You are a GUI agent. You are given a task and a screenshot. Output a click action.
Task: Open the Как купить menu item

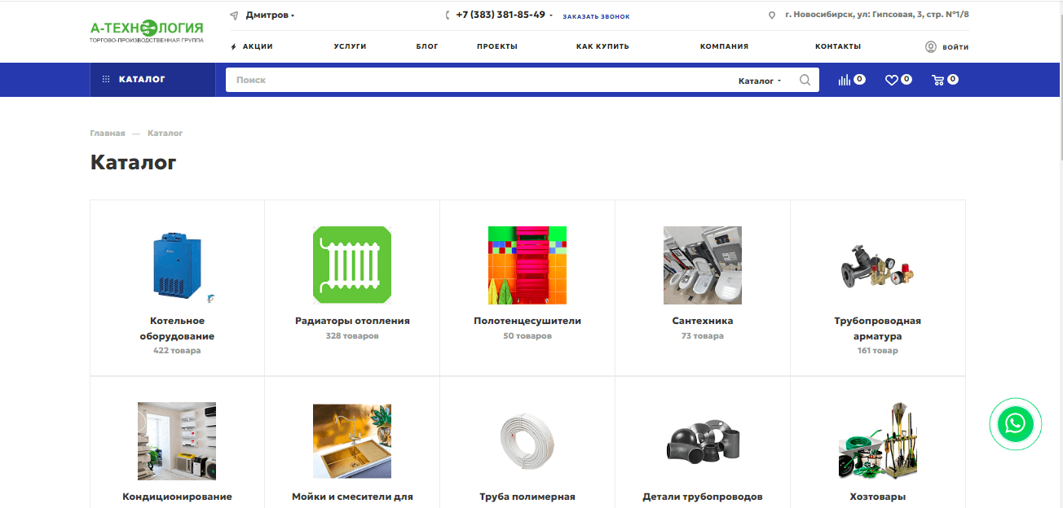(602, 46)
